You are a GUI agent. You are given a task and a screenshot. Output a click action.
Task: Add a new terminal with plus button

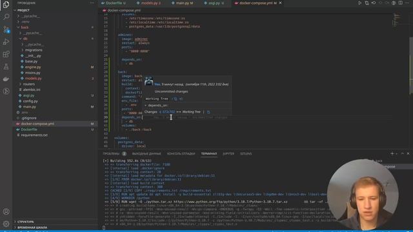click(392, 153)
